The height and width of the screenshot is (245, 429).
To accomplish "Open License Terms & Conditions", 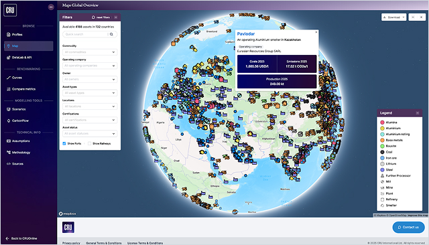I will click(x=145, y=243).
